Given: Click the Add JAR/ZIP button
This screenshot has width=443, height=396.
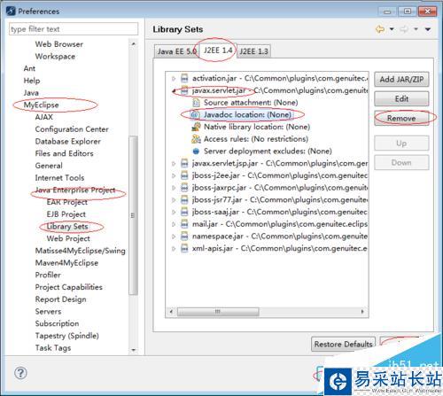Looking at the screenshot, I should [401, 79].
